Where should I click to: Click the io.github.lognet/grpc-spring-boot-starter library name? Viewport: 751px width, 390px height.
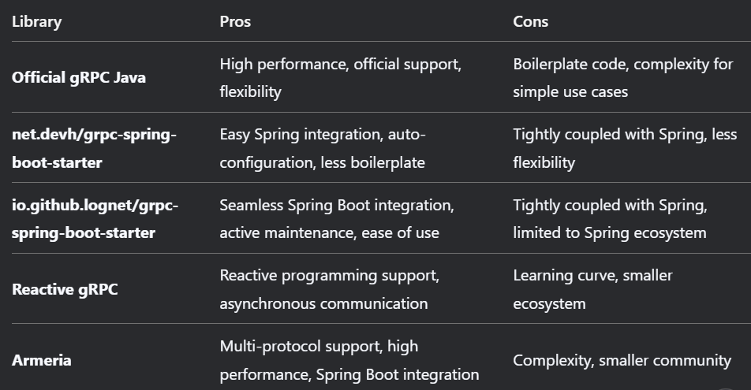pyautogui.click(x=95, y=219)
